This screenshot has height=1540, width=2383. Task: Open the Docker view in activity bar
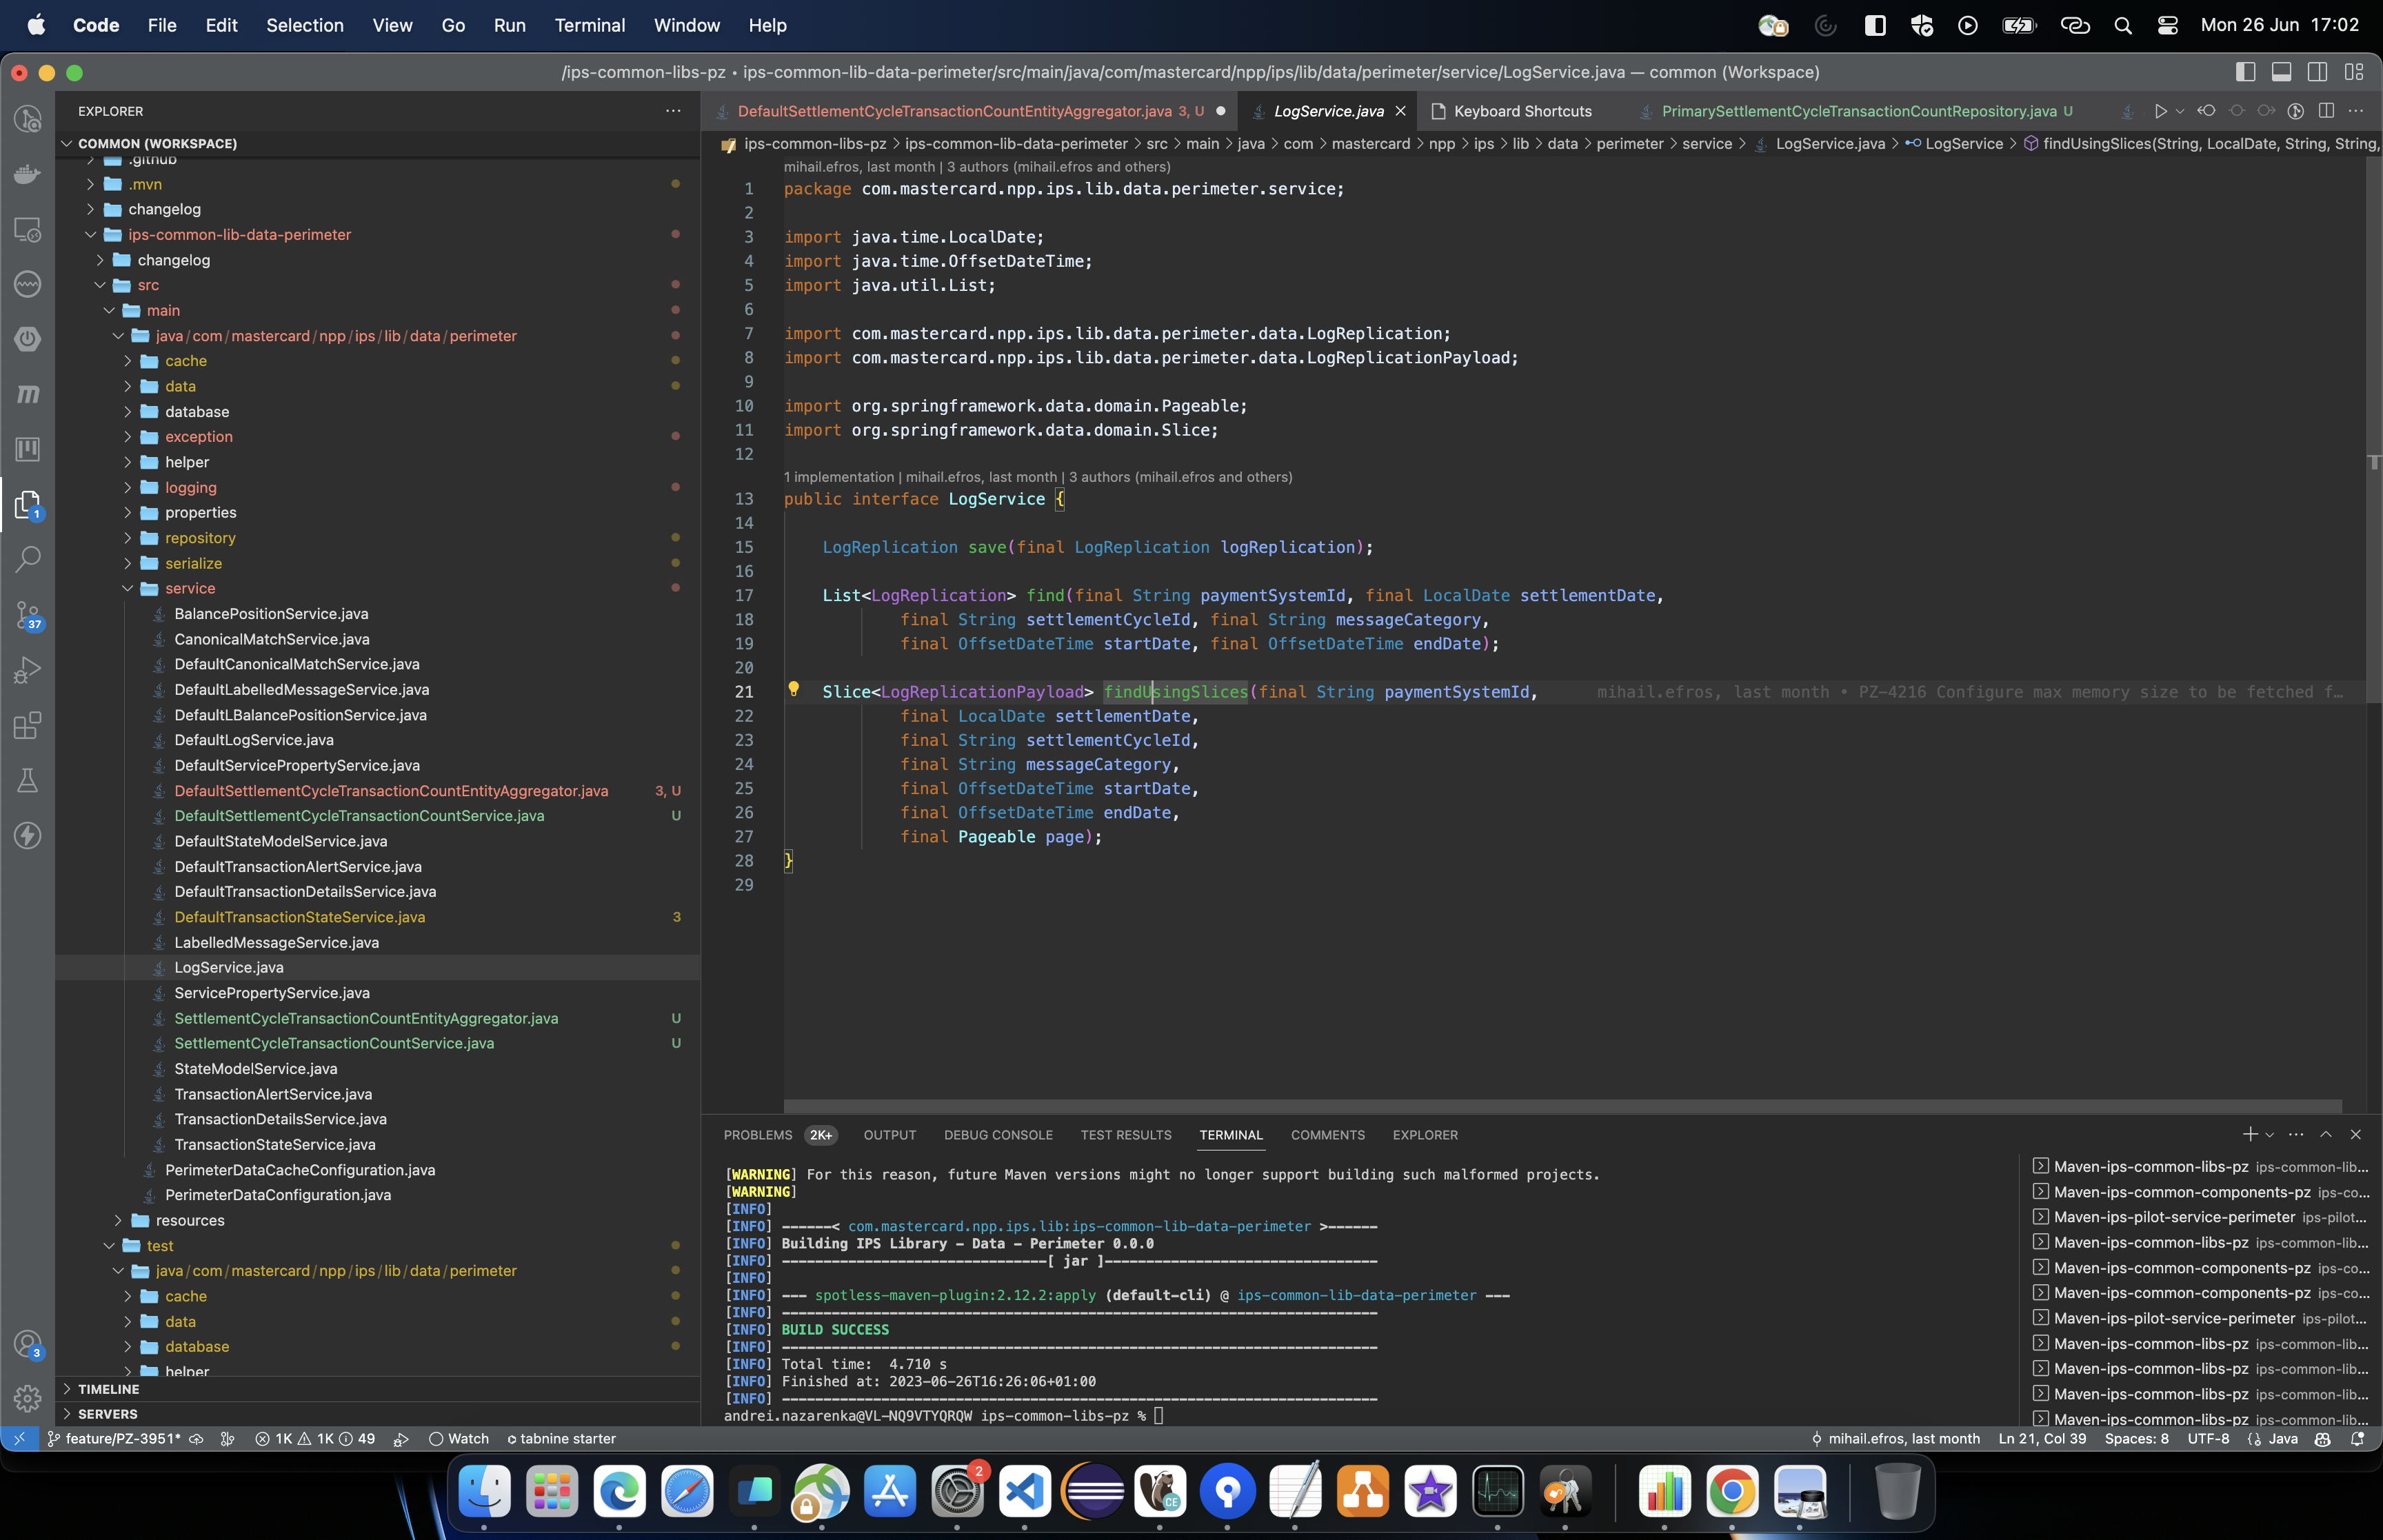(x=28, y=174)
